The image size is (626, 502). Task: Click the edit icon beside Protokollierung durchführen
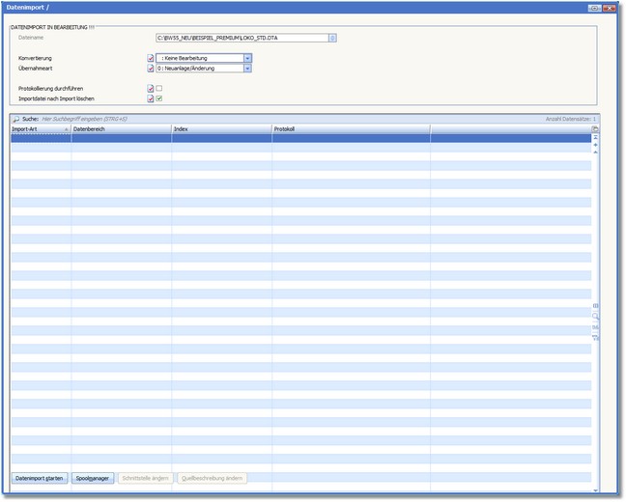151,89
